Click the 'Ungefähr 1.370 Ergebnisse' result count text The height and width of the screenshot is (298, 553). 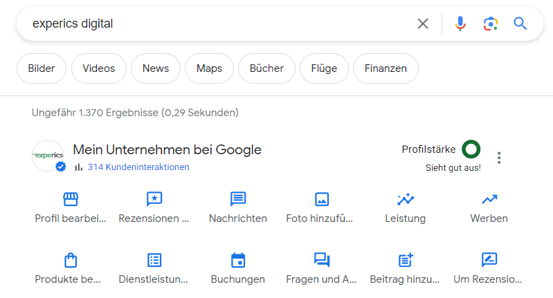pyautogui.click(x=135, y=113)
